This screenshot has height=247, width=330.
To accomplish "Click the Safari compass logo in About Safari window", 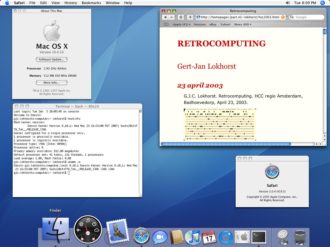I will [272, 172].
